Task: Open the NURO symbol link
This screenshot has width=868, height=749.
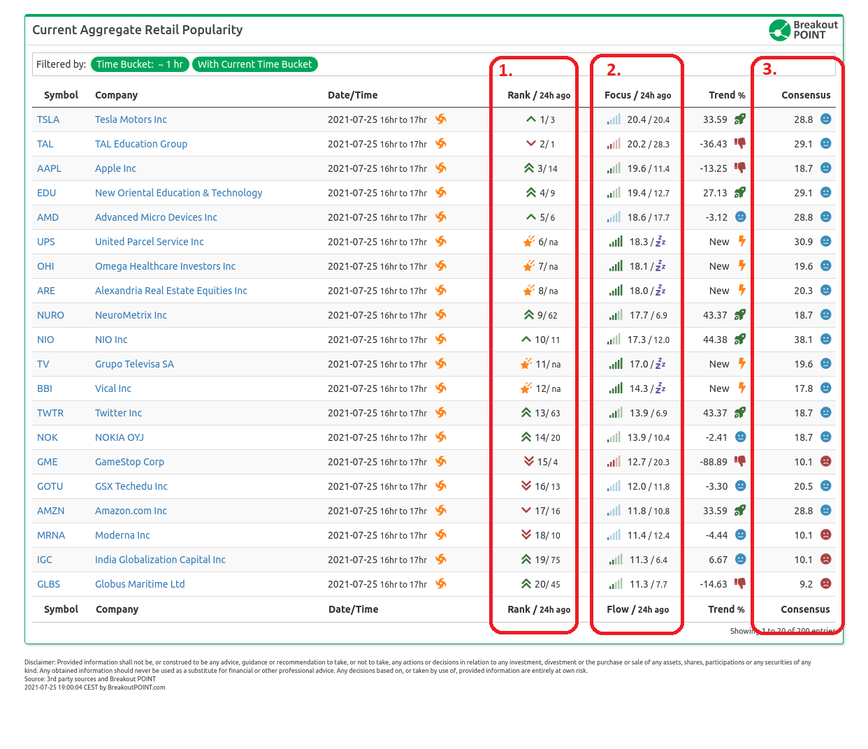Action: [x=50, y=315]
